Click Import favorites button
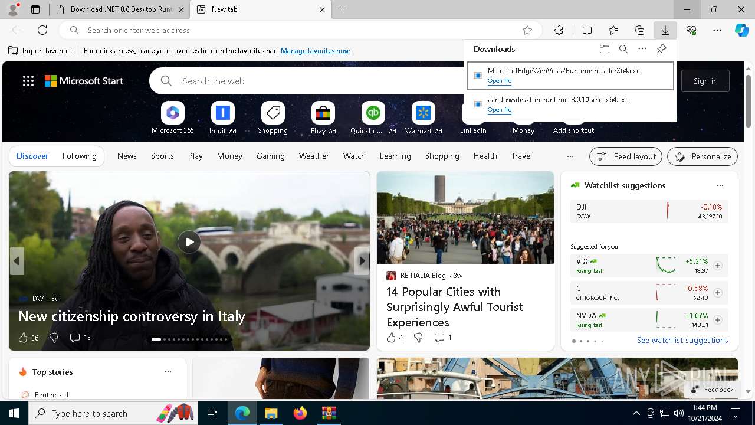This screenshot has height=425, width=755. pos(40,51)
